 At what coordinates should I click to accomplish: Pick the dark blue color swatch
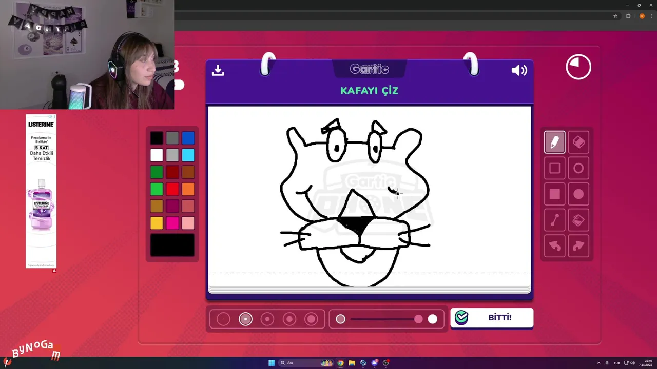click(188, 138)
